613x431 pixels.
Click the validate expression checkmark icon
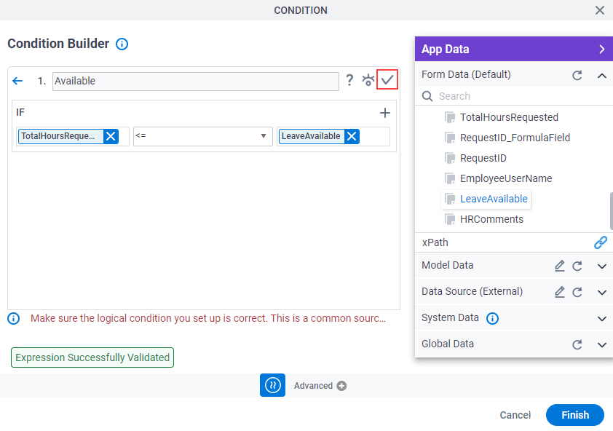pyautogui.click(x=387, y=80)
